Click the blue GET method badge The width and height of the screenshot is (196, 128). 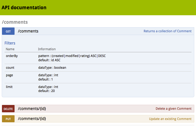8,31
